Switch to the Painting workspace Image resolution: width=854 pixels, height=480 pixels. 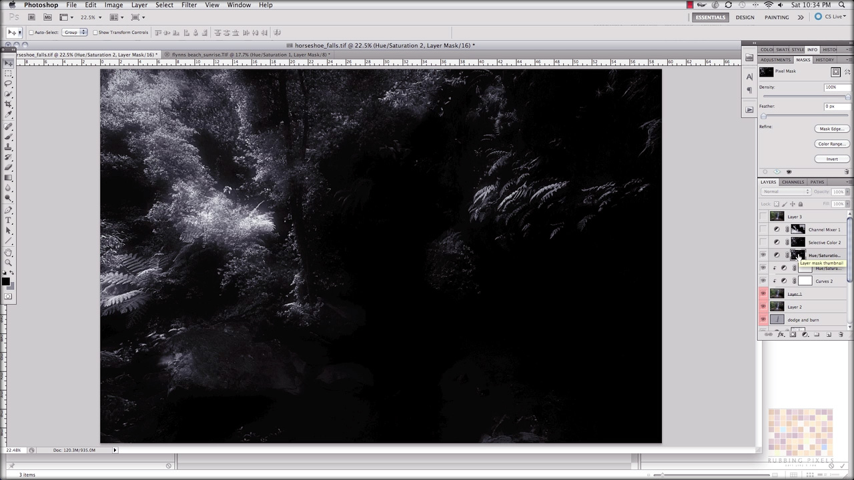pyautogui.click(x=777, y=17)
